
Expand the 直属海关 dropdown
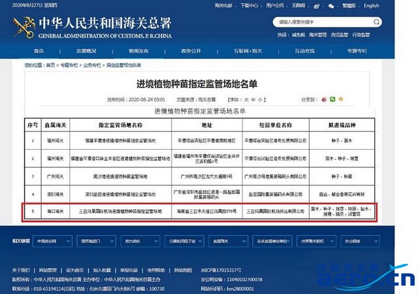coord(228,241)
